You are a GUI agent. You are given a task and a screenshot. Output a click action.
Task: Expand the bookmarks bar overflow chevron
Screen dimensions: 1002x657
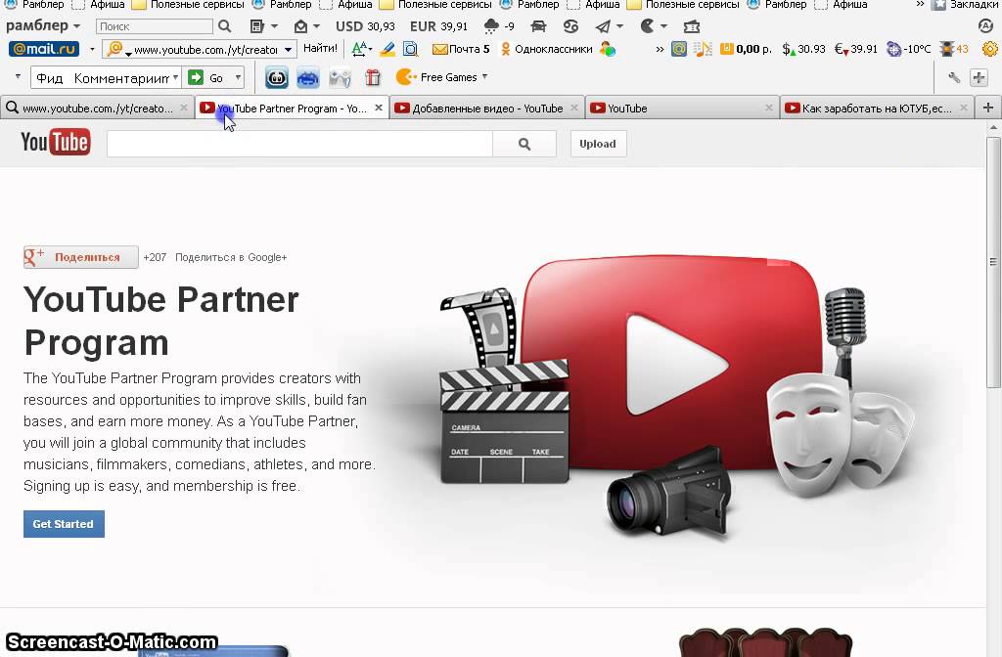[920, 5]
